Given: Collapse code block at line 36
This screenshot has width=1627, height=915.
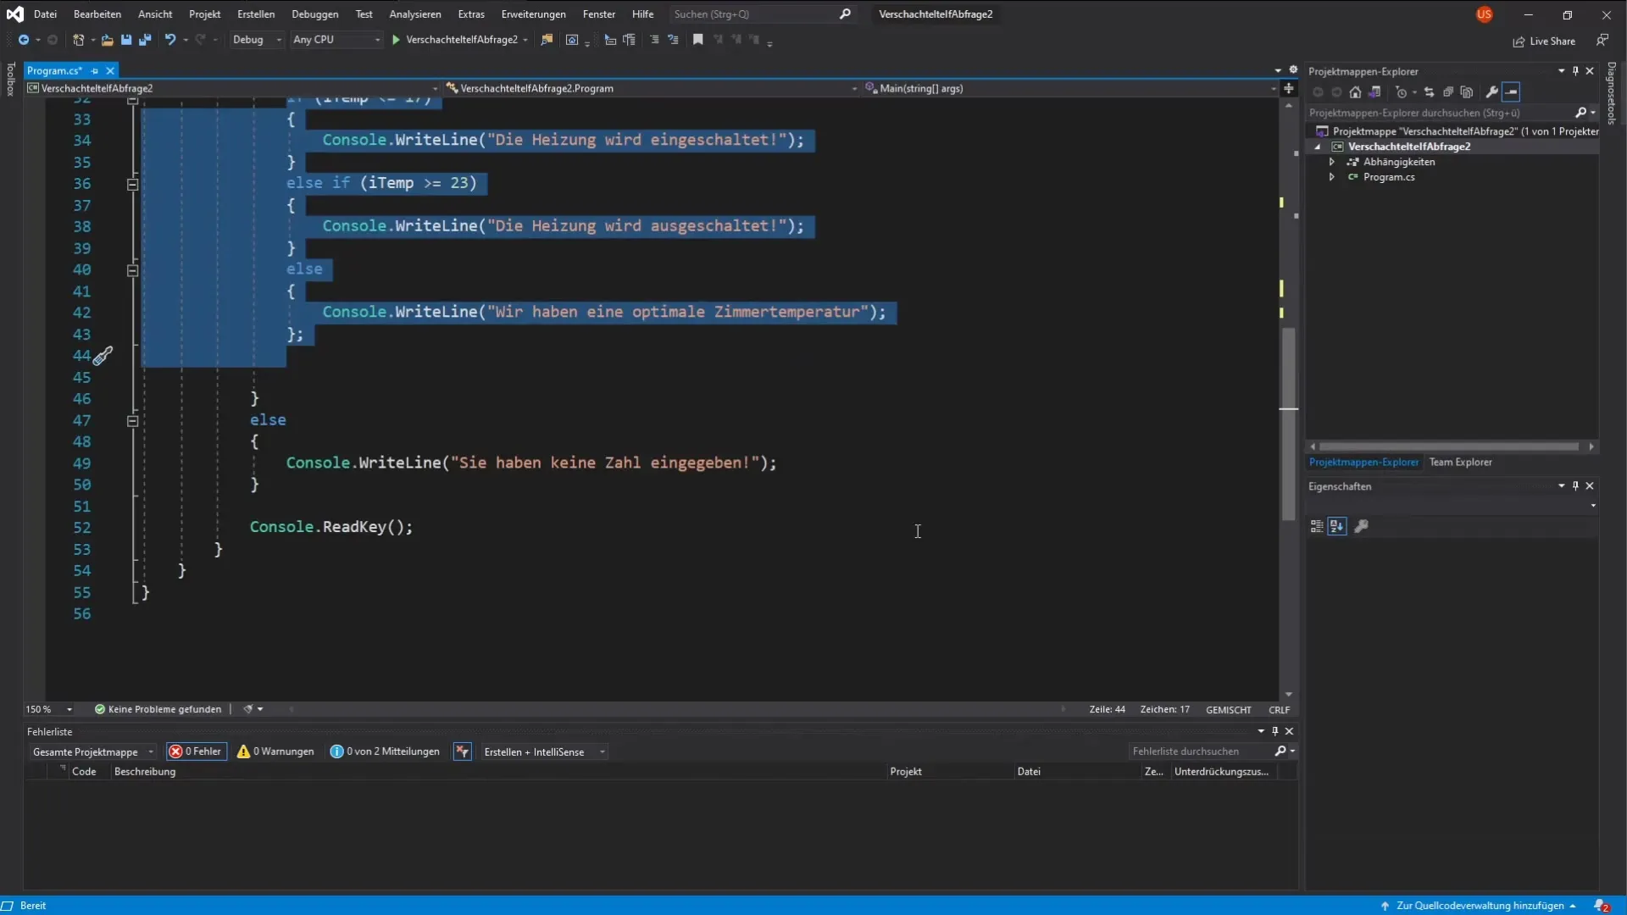Looking at the screenshot, I should pos(132,184).
